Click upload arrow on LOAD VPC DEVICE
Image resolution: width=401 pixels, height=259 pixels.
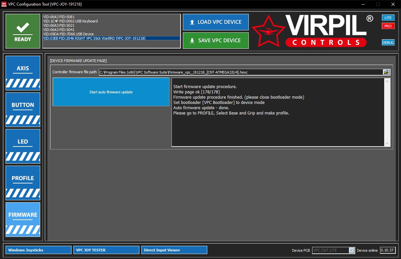pos(192,22)
